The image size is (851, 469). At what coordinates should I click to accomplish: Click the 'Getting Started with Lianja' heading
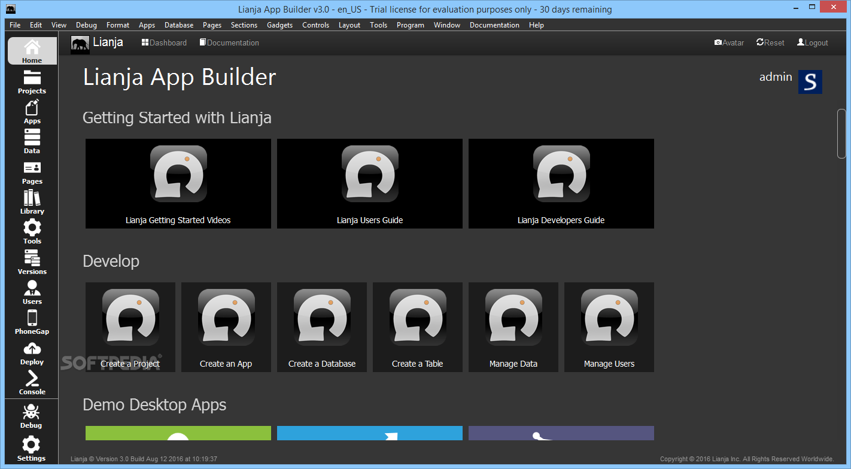(x=177, y=118)
